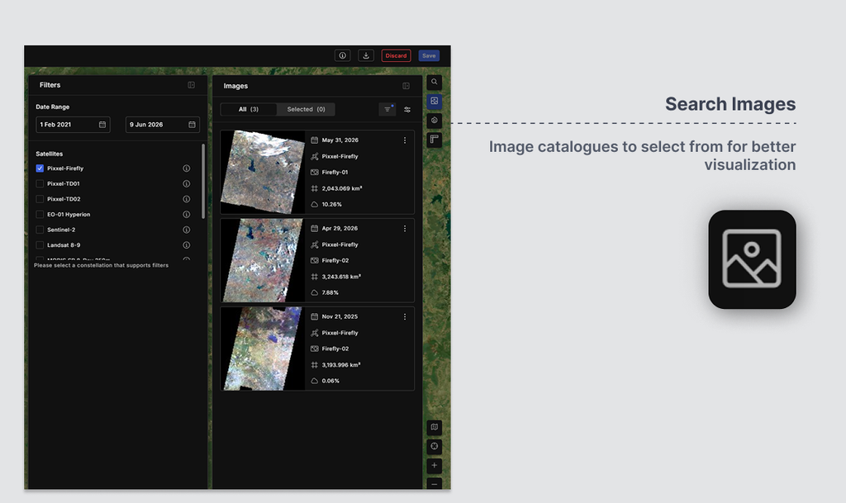The width and height of the screenshot is (846, 503).
Task: Show info for Pixxel-Firefly satellite
Action: click(x=186, y=168)
